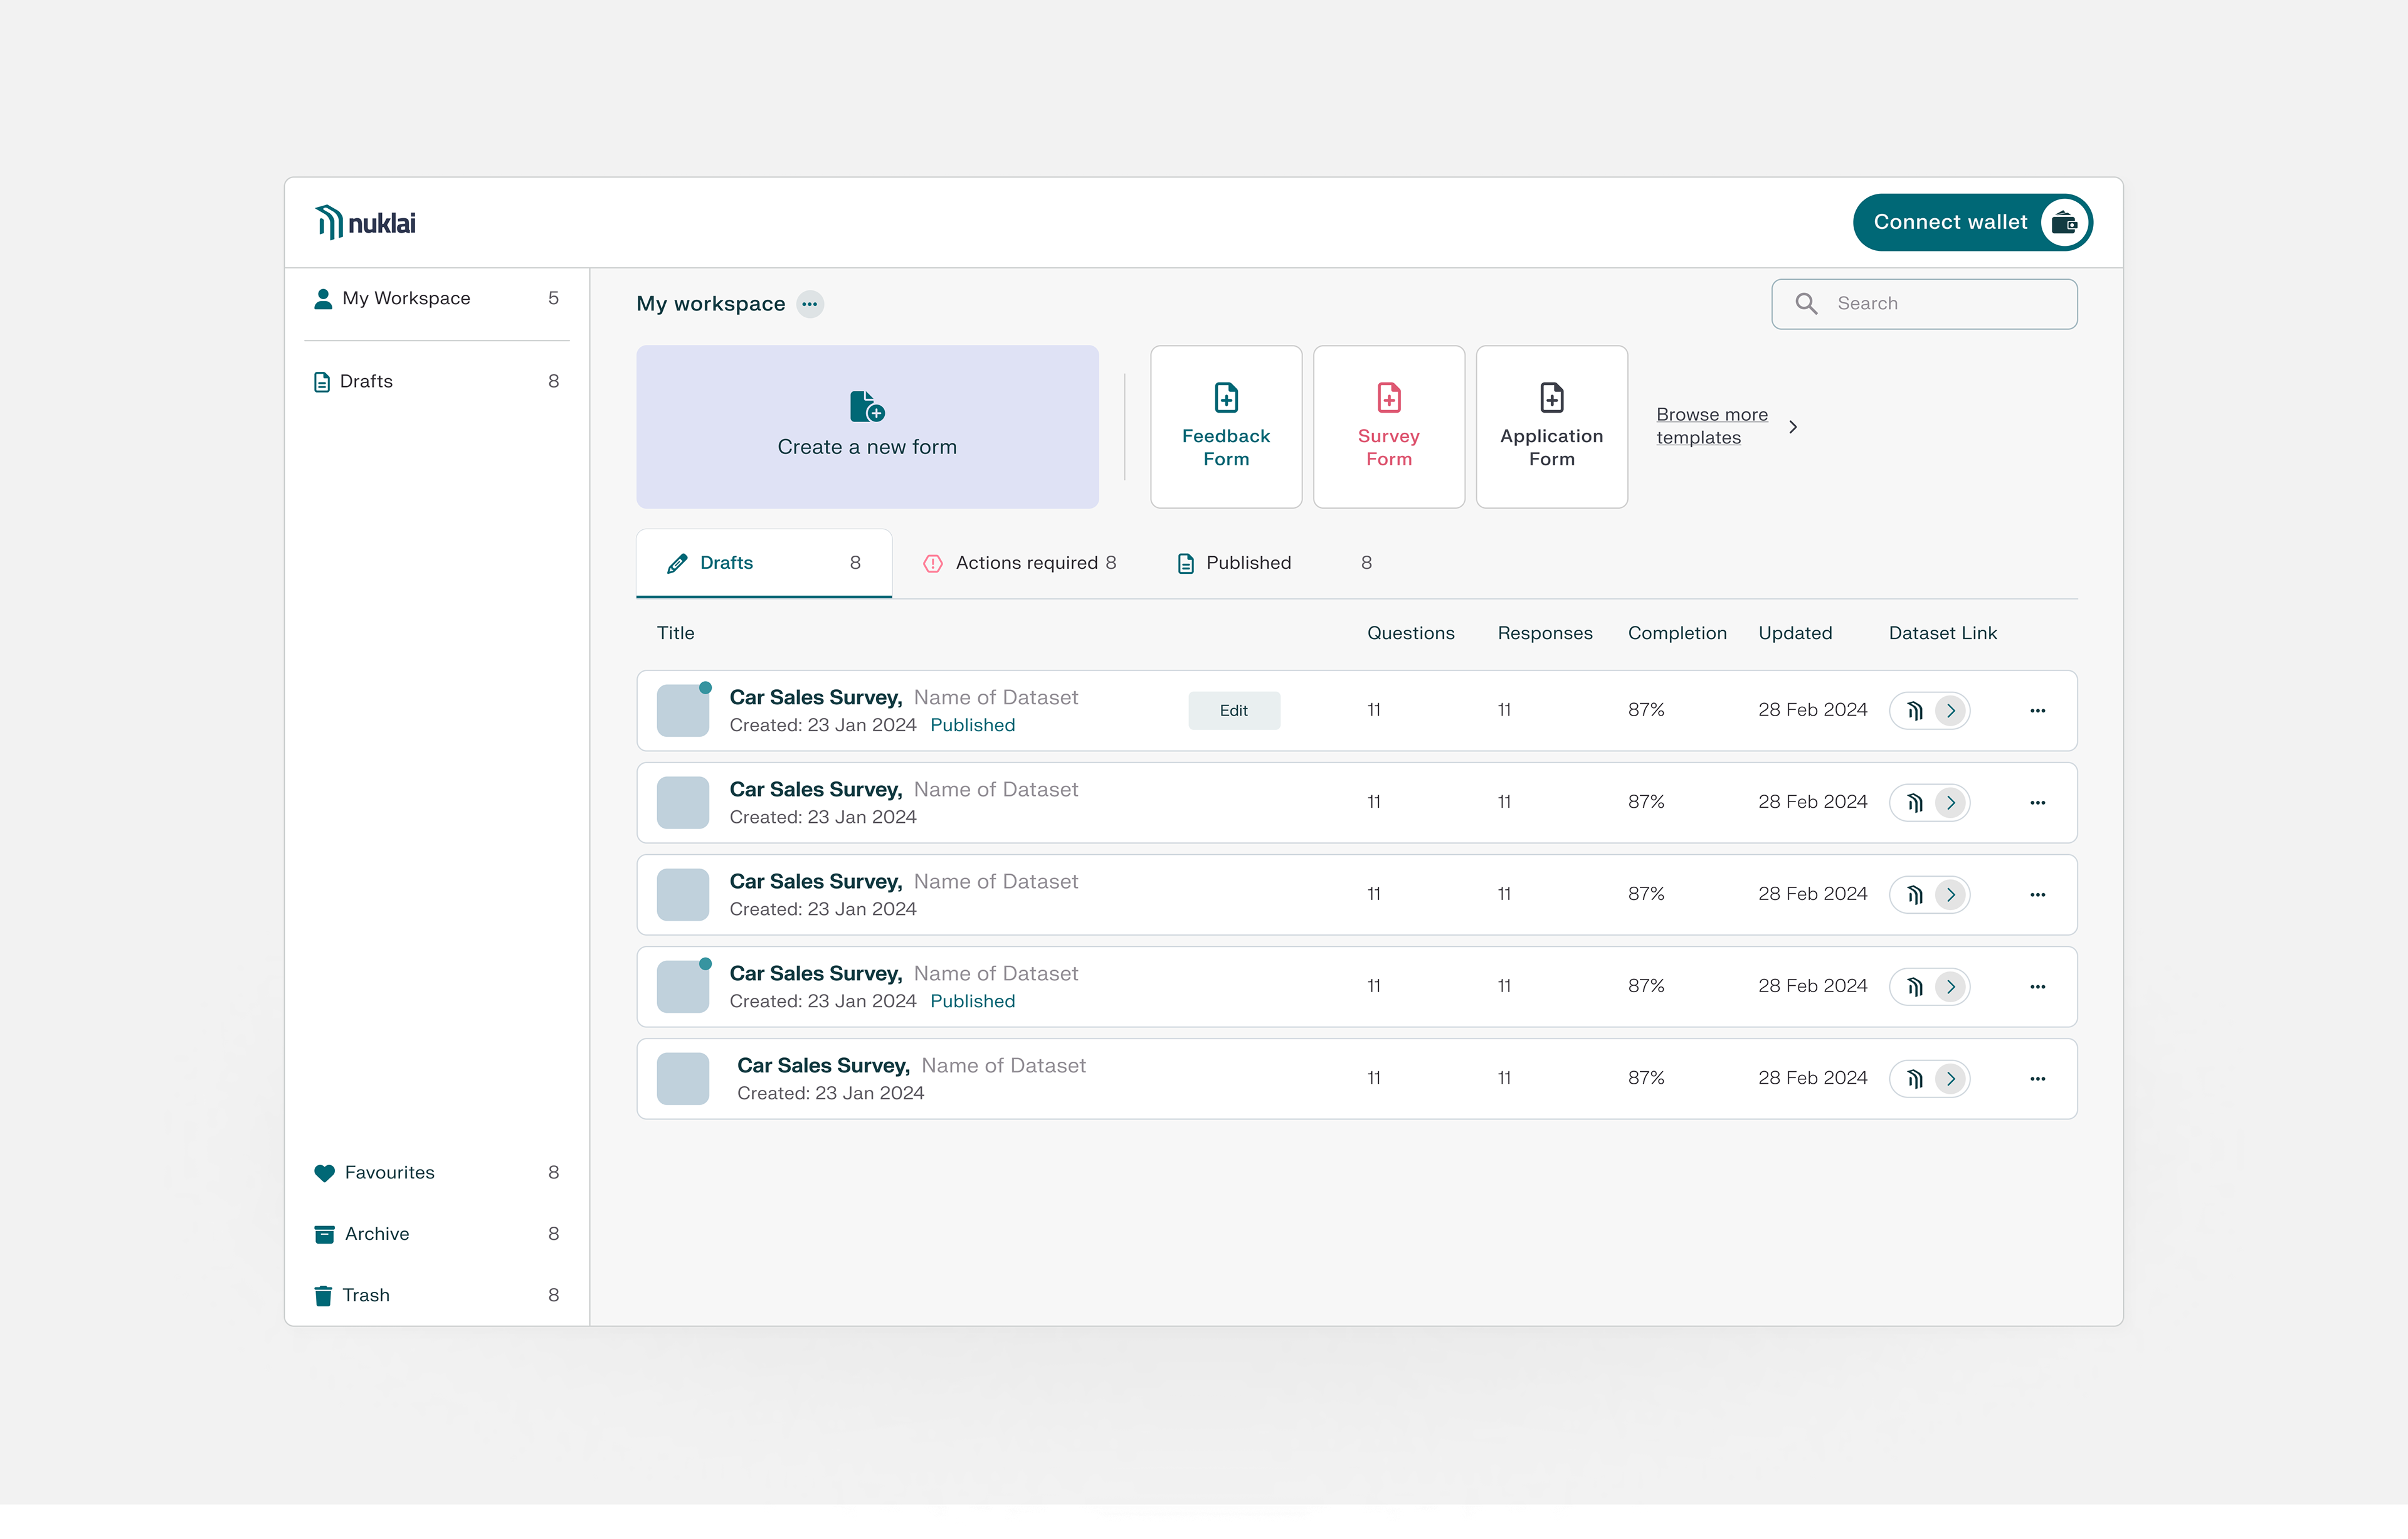
Task: Click 28 Feb 2024 date in third row
Action: 1812,894
